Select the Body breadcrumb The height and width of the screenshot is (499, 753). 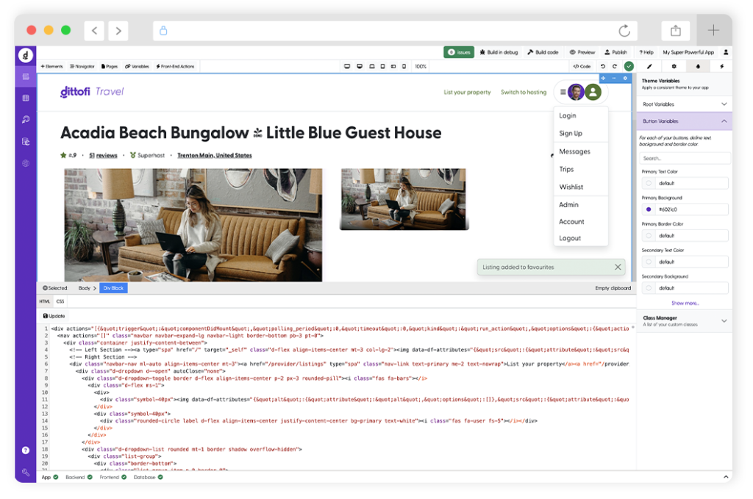tap(85, 288)
